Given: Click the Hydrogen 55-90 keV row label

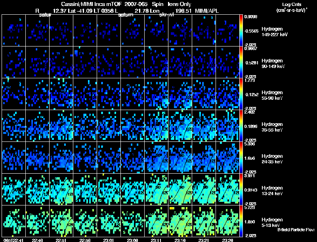Looking at the screenshot, I should tap(272, 95).
